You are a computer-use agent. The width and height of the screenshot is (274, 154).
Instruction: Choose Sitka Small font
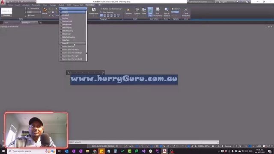[x=73, y=34]
